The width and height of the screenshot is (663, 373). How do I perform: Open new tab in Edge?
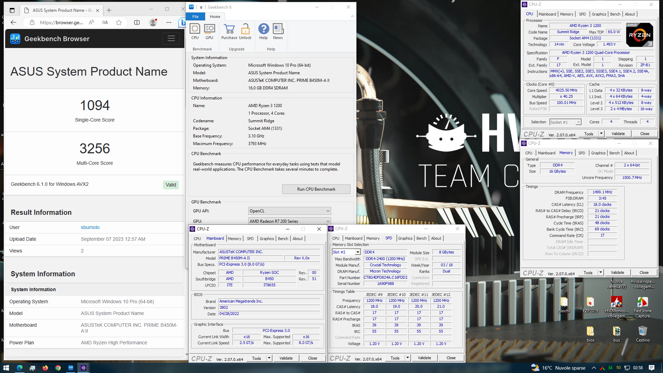109,10
